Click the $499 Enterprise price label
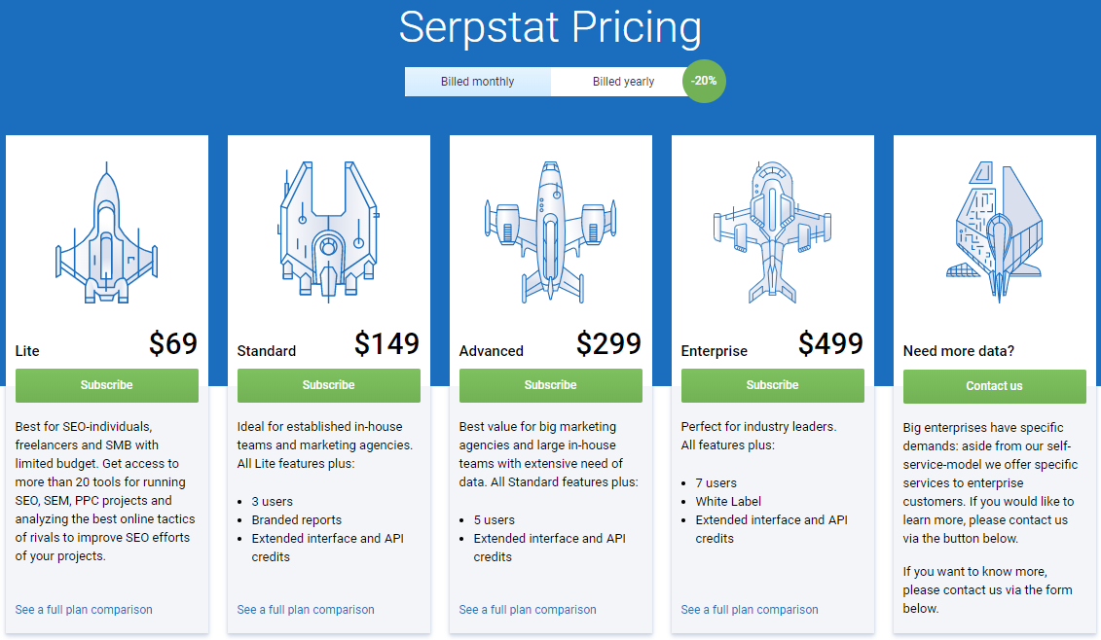Image resolution: width=1101 pixels, height=640 pixels. coord(831,343)
